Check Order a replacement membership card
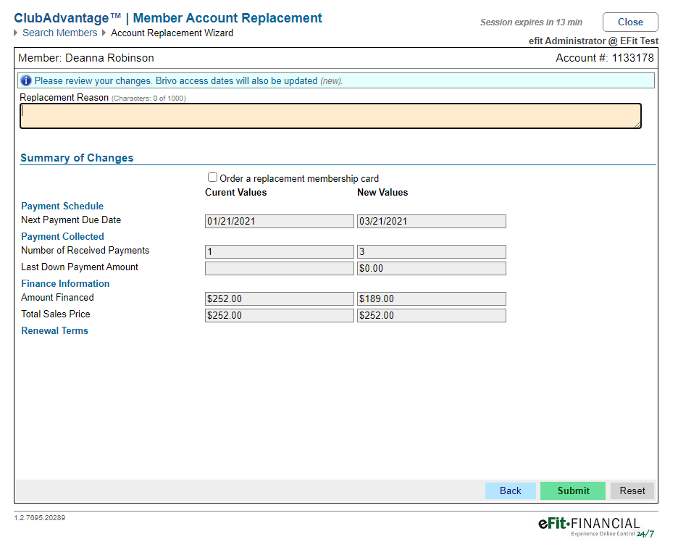The image size is (678, 547). click(212, 178)
